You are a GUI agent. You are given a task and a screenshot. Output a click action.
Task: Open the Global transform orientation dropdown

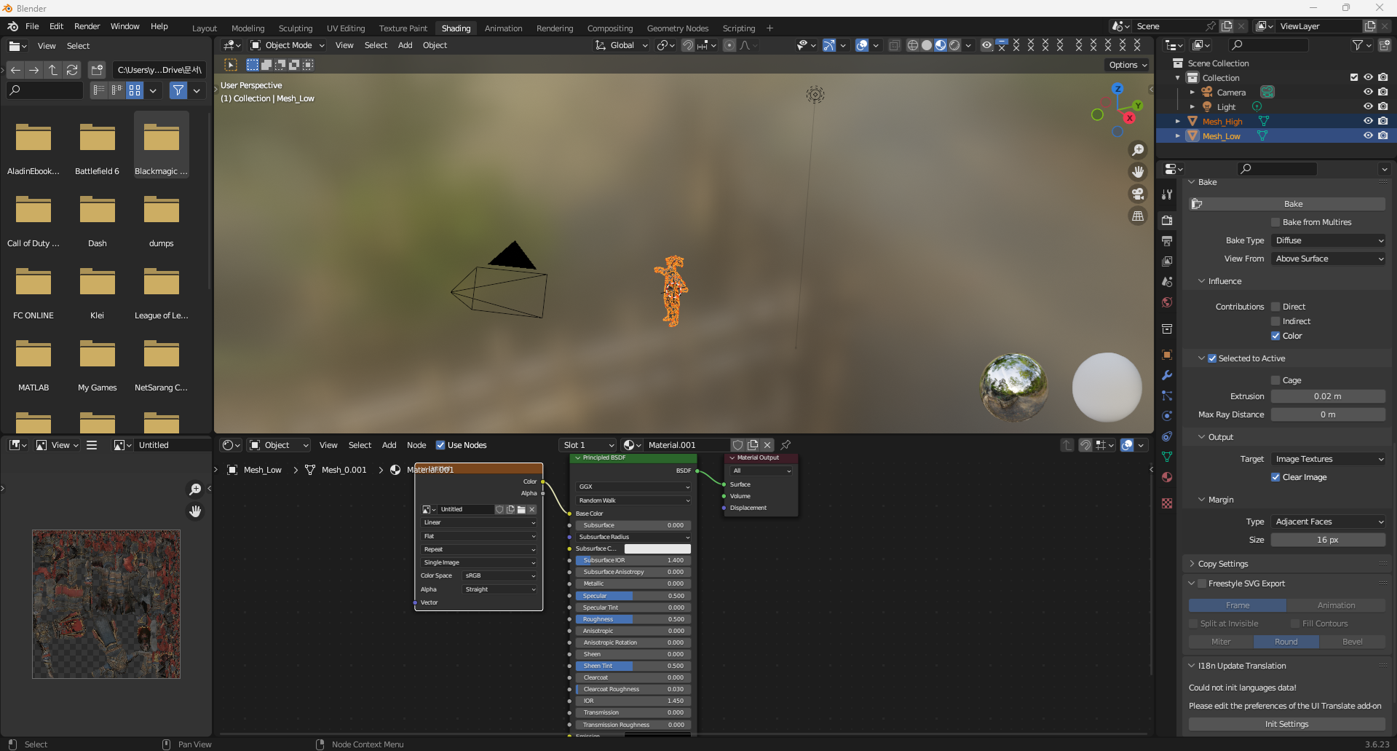621,45
